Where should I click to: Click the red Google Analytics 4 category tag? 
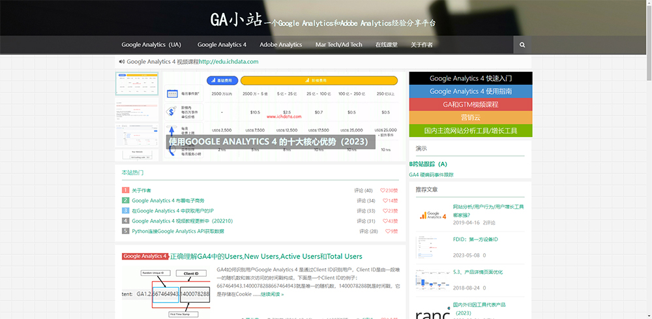[x=145, y=256]
